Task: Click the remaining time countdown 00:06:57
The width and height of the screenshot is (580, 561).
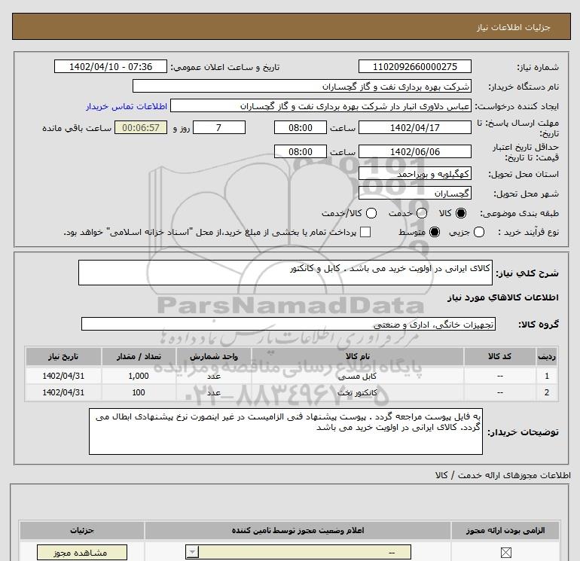Action: coord(141,127)
